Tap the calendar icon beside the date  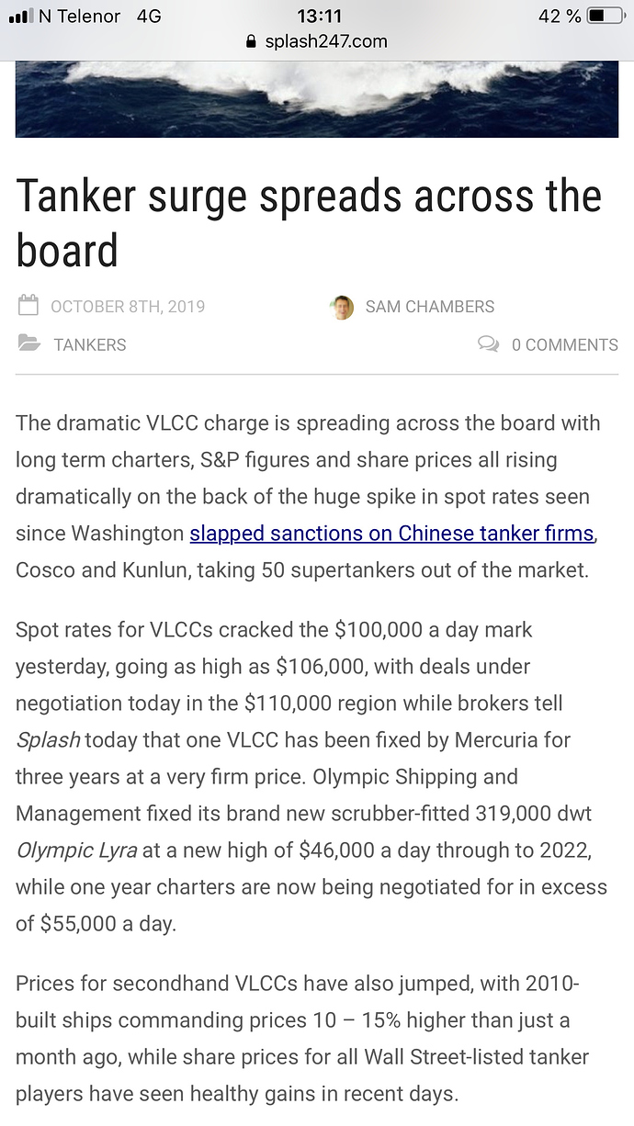[x=28, y=306]
